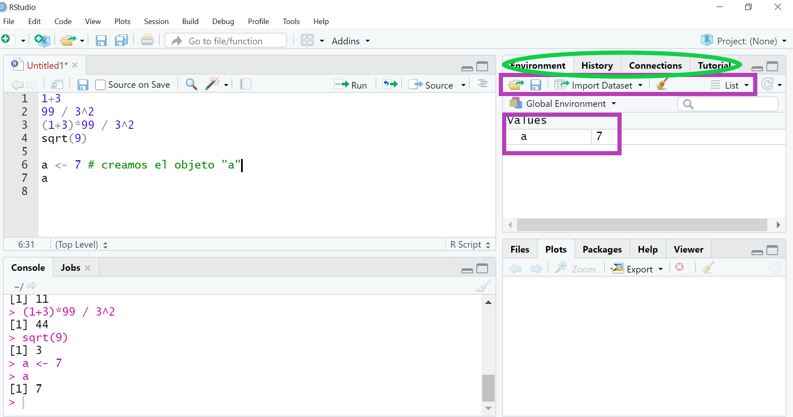The height and width of the screenshot is (417, 793).
Task: Click the compile report notebook icon
Action: pyautogui.click(x=246, y=84)
